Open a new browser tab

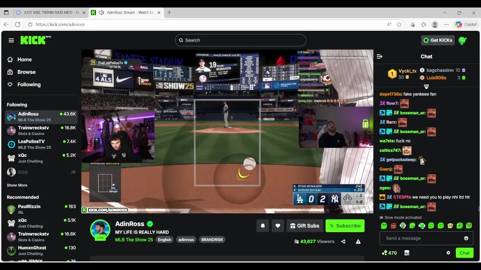click(x=169, y=12)
